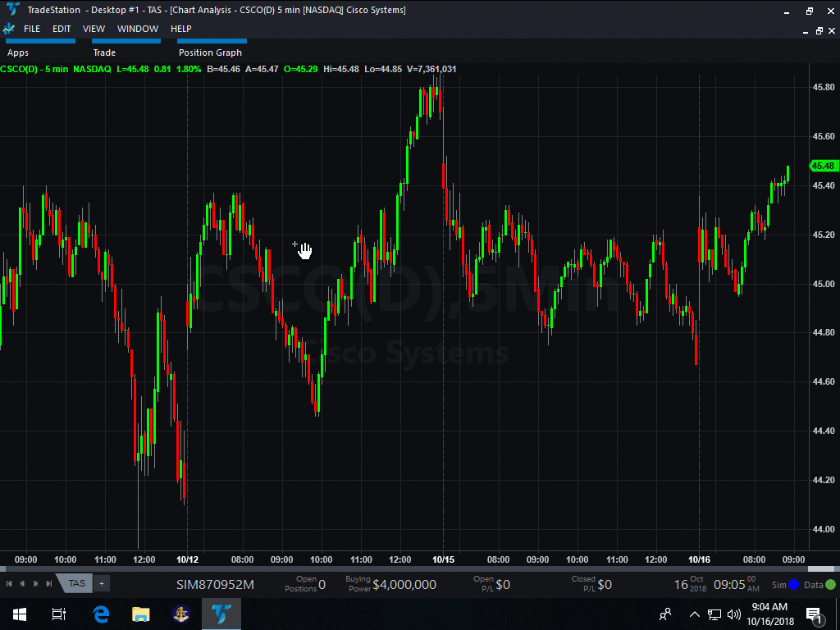Click the B=45.46 bid value

(223, 69)
